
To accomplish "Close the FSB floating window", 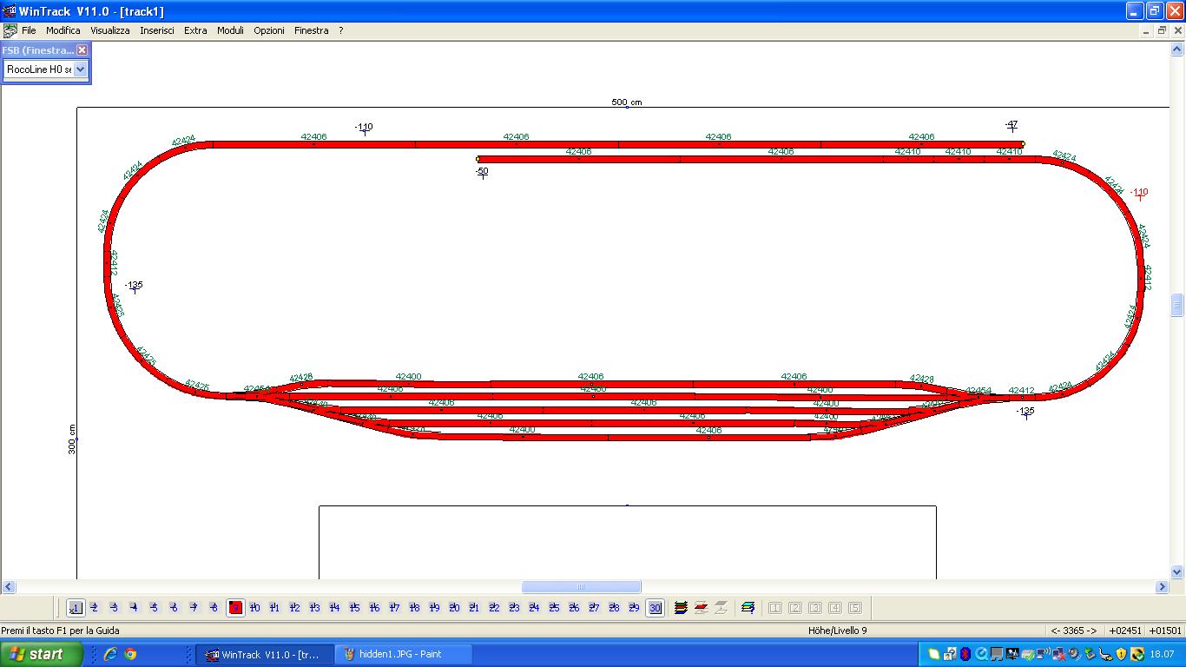I will click(82, 50).
